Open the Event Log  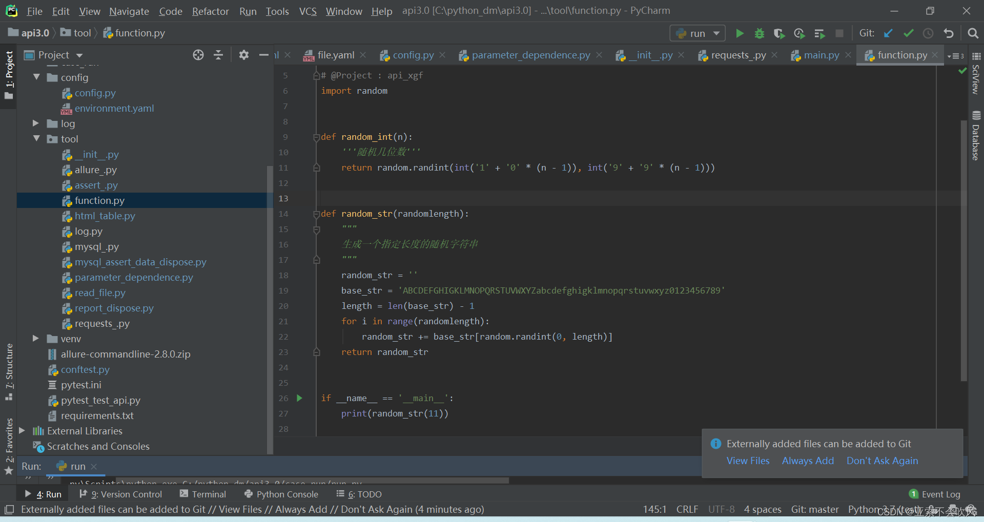click(x=934, y=494)
